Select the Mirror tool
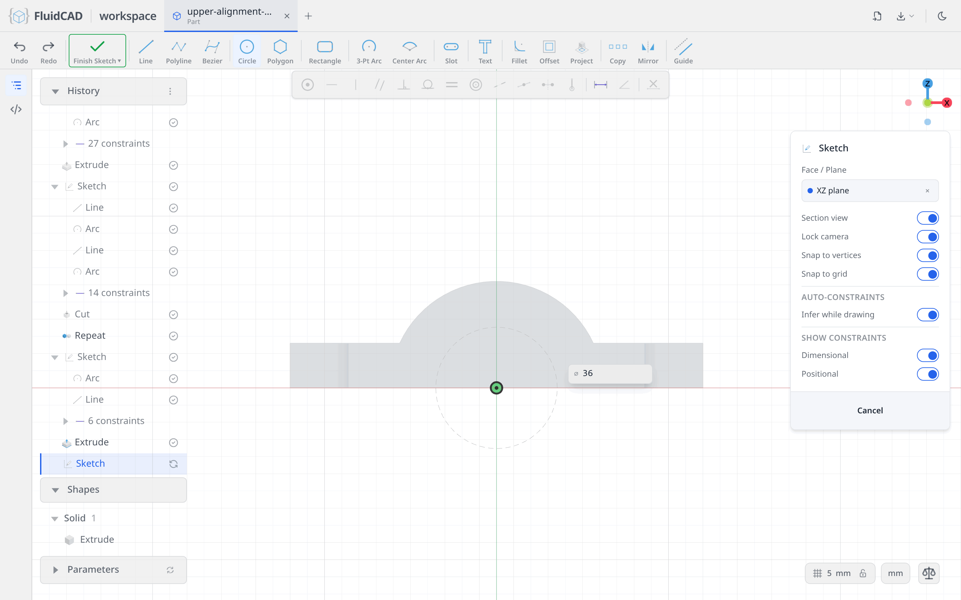Viewport: 961px width, 600px height. (648, 52)
